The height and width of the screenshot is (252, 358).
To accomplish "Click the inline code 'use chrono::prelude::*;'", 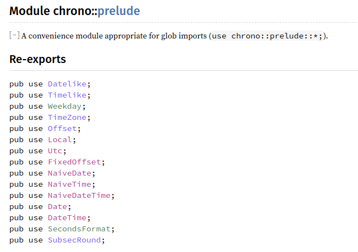I will [268, 36].
